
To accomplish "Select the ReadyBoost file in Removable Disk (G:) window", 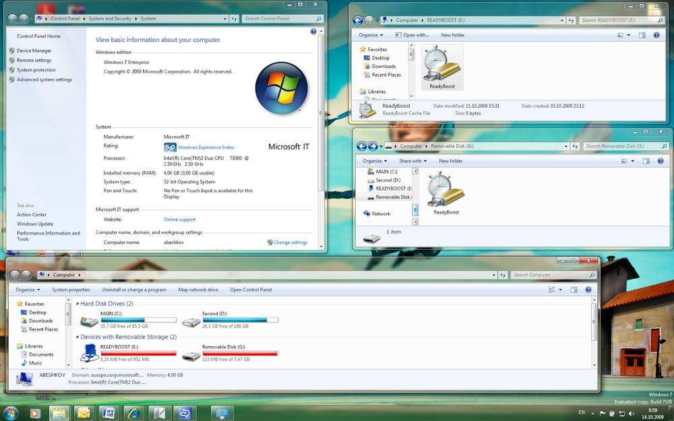I will point(446,192).
